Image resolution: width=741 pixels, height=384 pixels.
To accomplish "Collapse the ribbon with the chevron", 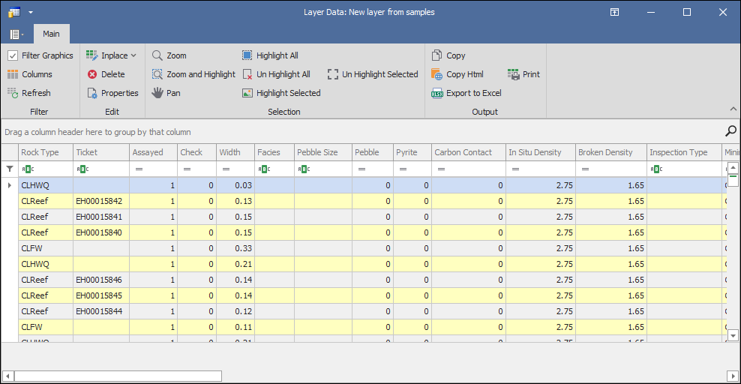I will point(733,109).
